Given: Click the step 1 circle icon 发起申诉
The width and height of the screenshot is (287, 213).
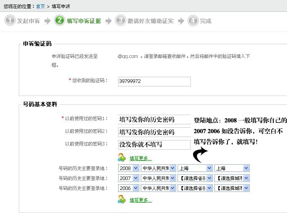Looking at the screenshot, I should (10, 20).
